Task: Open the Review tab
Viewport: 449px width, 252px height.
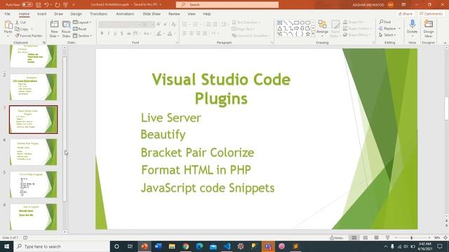Action: click(174, 14)
